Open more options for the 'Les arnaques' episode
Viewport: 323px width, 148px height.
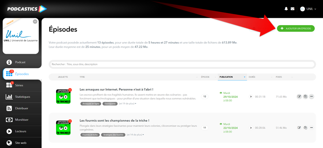pyautogui.click(x=311, y=96)
